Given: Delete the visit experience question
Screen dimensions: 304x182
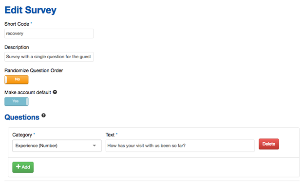Looking at the screenshot, I should click(269, 144).
